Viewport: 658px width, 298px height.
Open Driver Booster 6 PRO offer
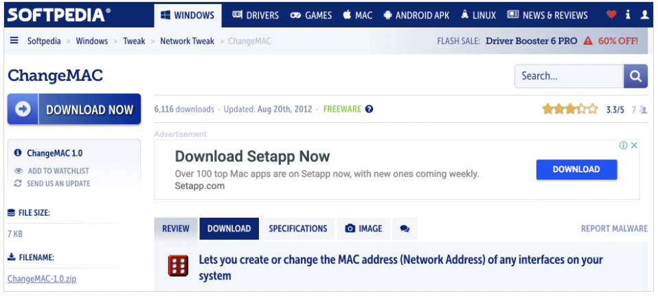pyautogui.click(x=532, y=41)
